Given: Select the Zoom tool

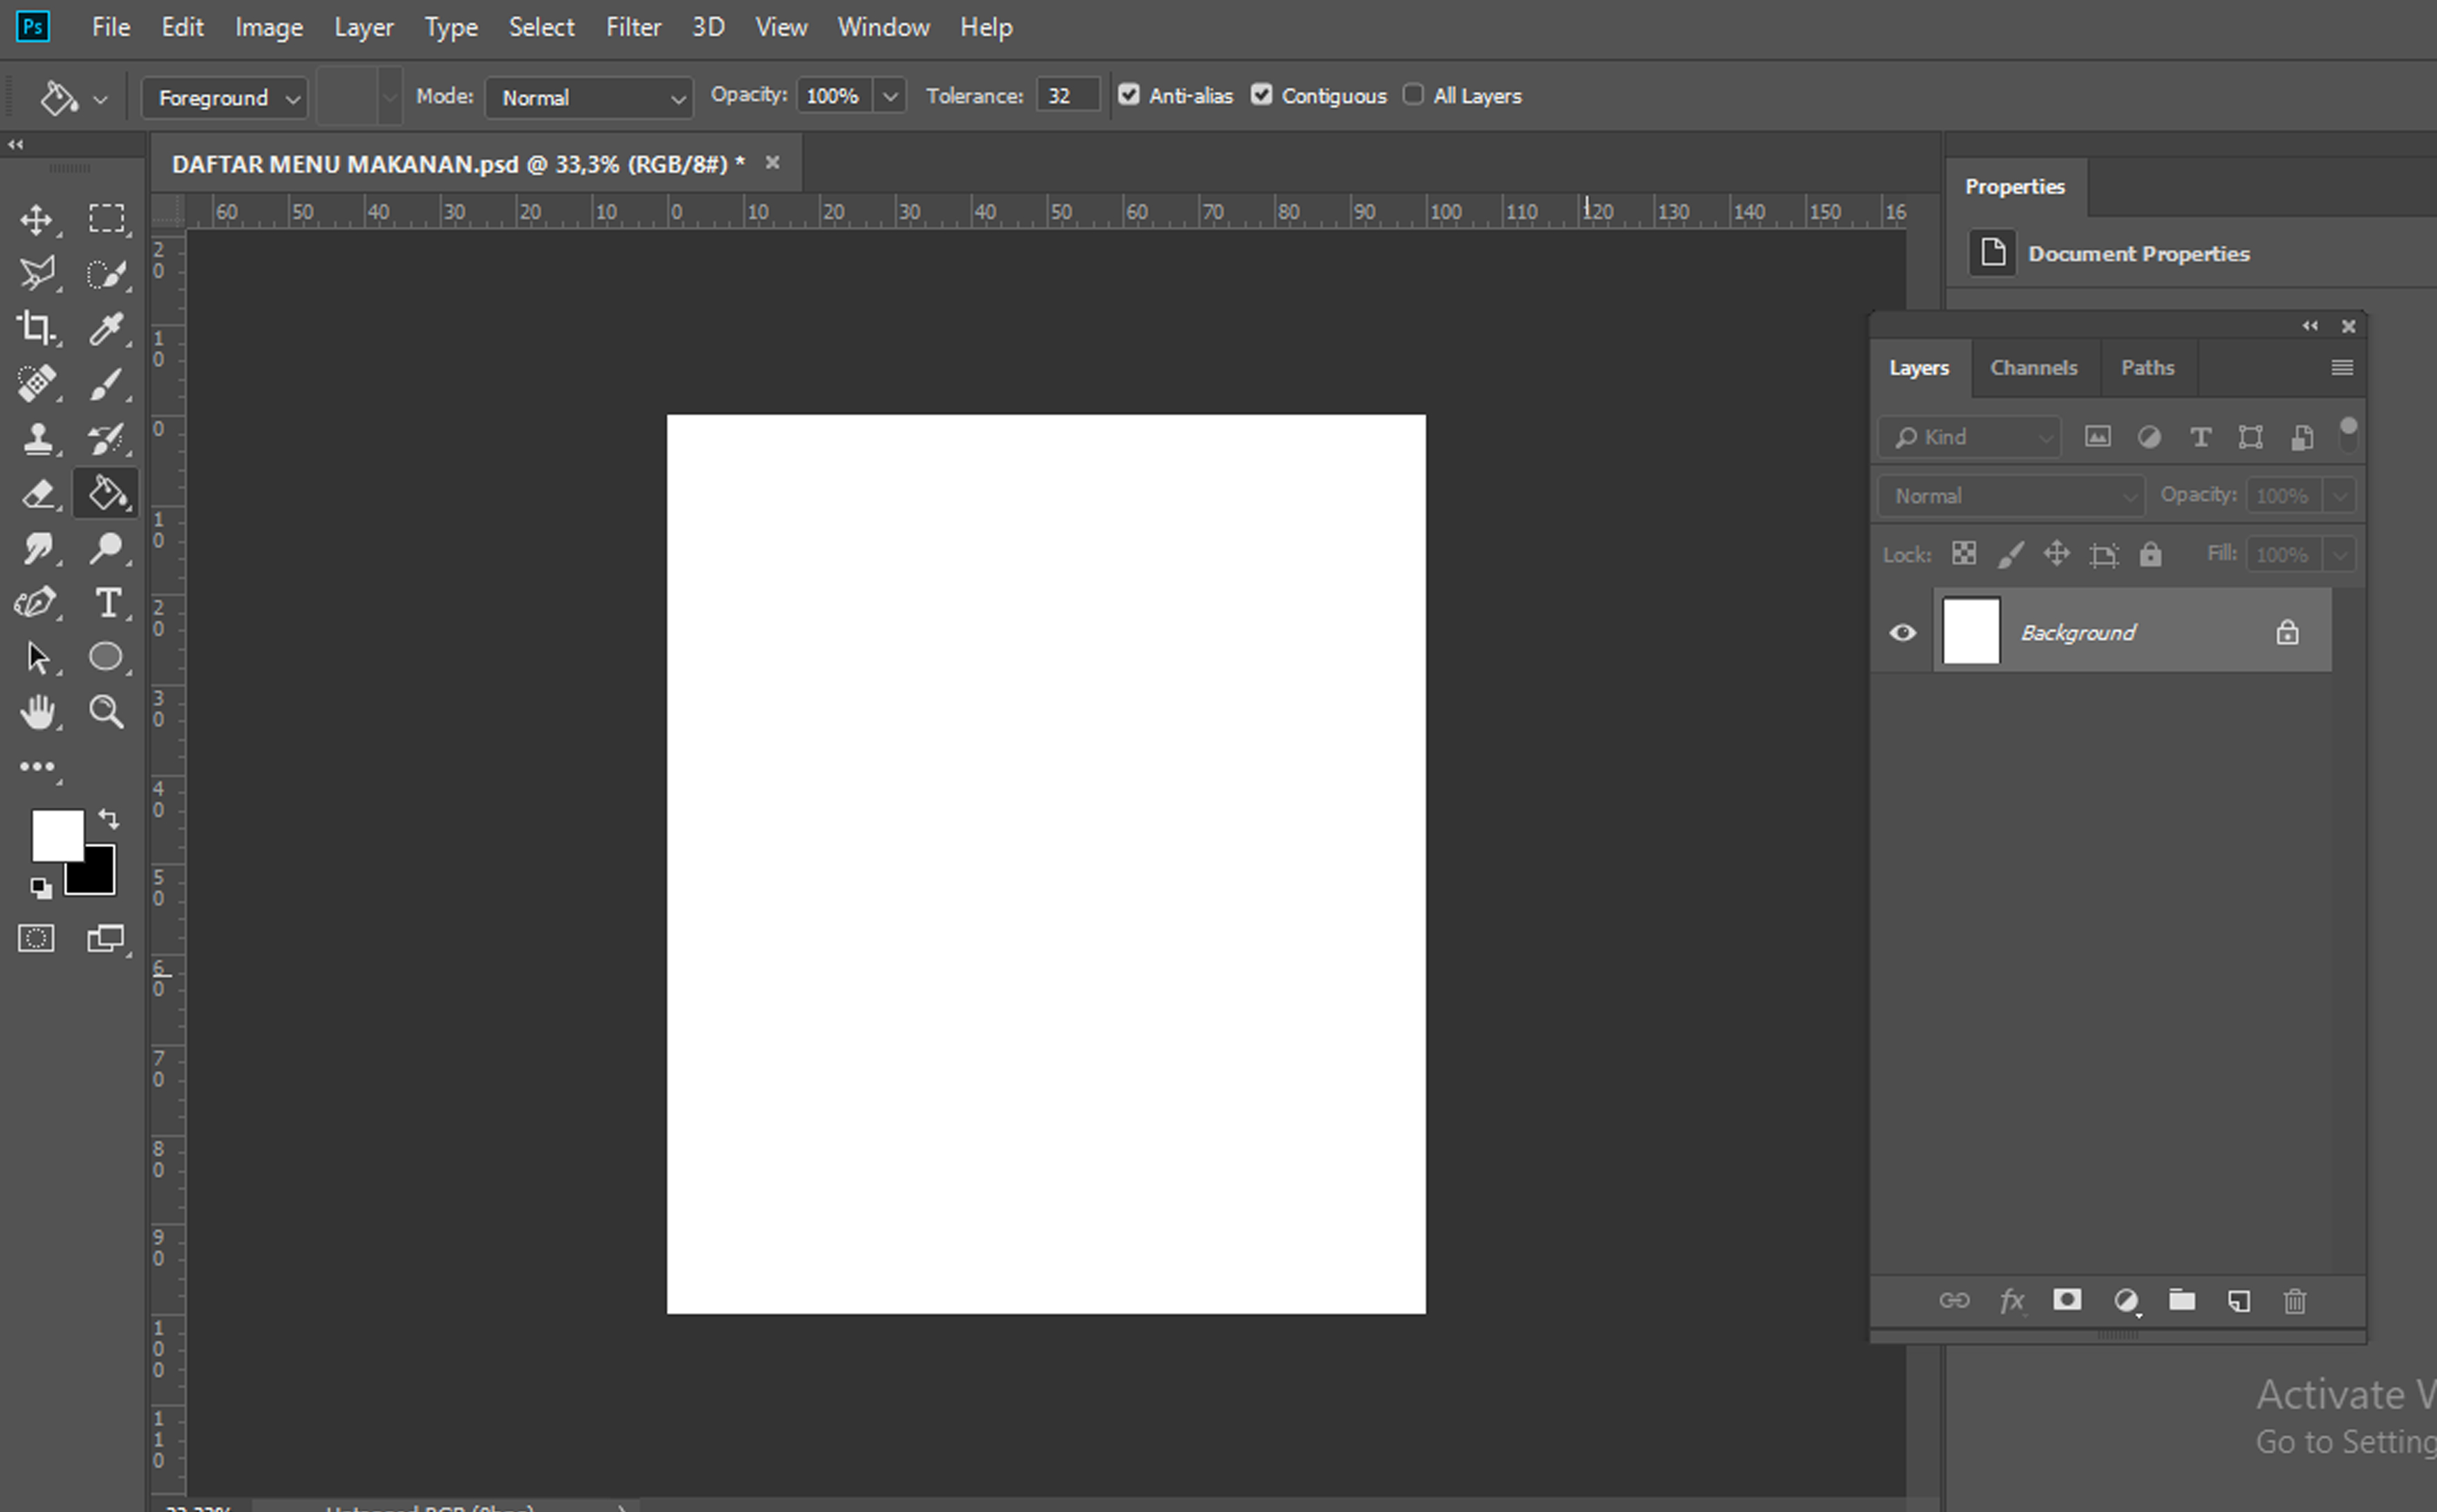Looking at the screenshot, I should coord(106,712).
